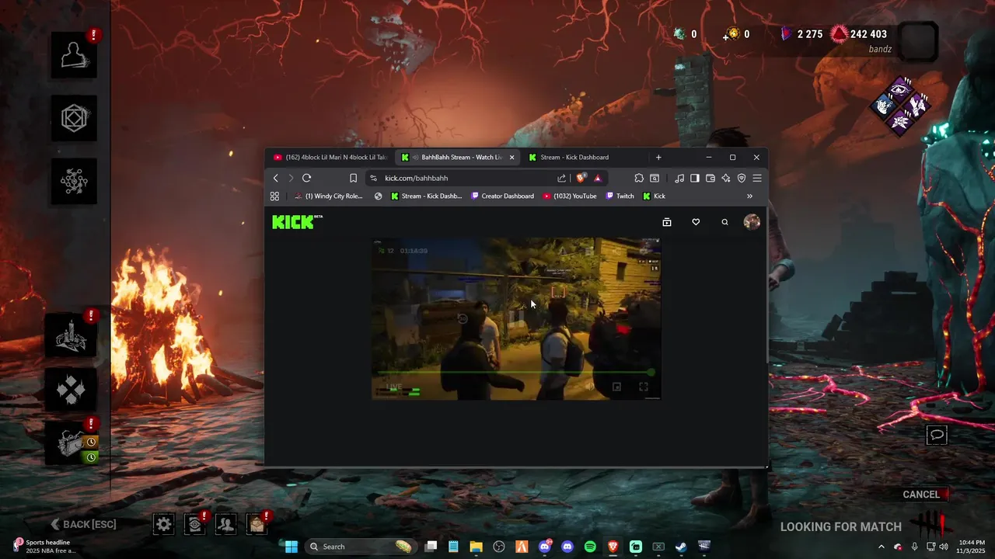The height and width of the screenshot is (559, 995).
Task: Toggle the browser sidebar panel
Action: pyautogui.click(x=695, y=178)
